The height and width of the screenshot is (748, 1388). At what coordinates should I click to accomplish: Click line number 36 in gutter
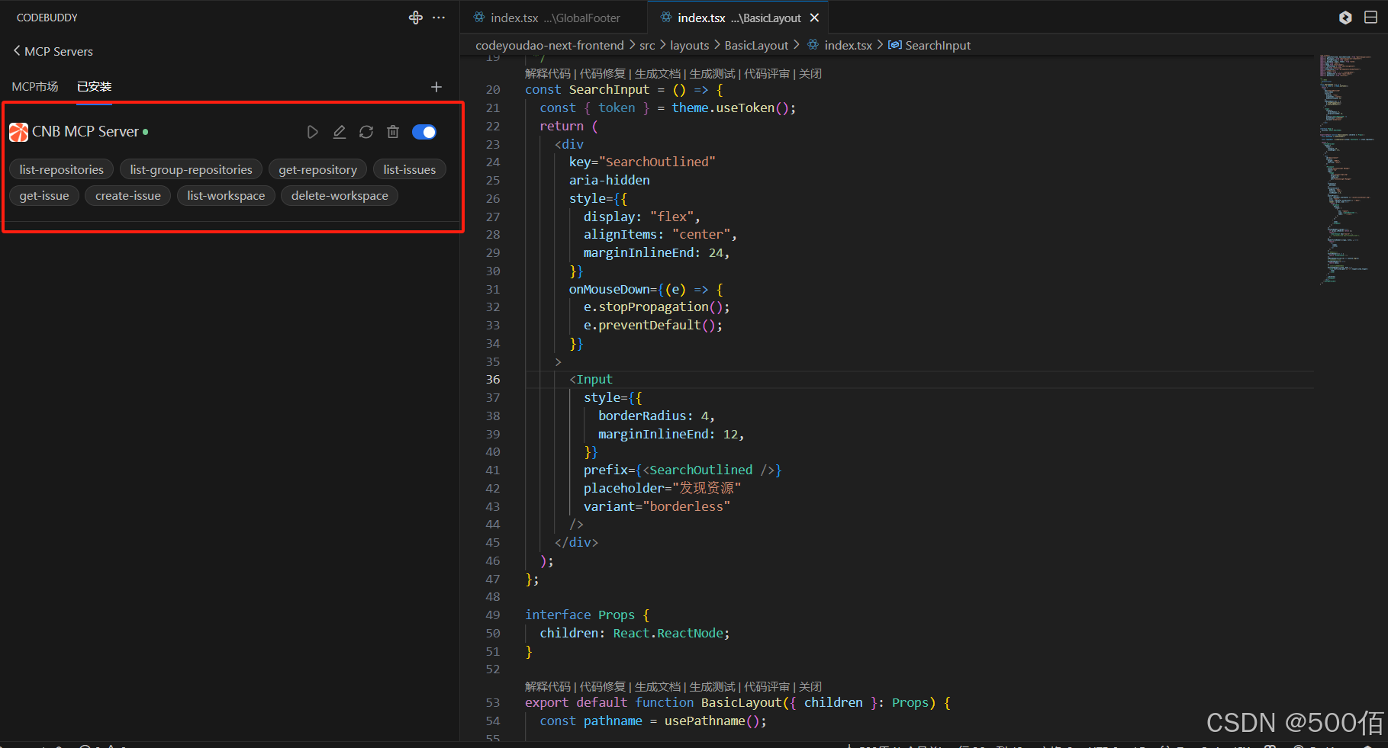493,380
